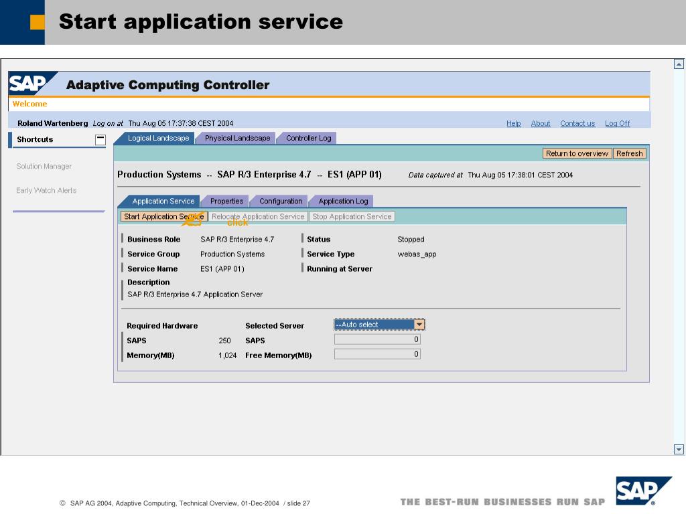Open the Auto select server dropdown
The height and width of the screenshot is (514, 686).
(419, 325)
